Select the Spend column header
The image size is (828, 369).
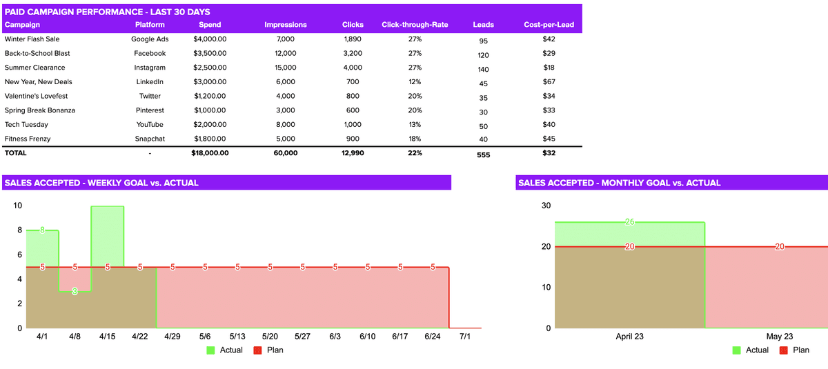click(210, 25)
